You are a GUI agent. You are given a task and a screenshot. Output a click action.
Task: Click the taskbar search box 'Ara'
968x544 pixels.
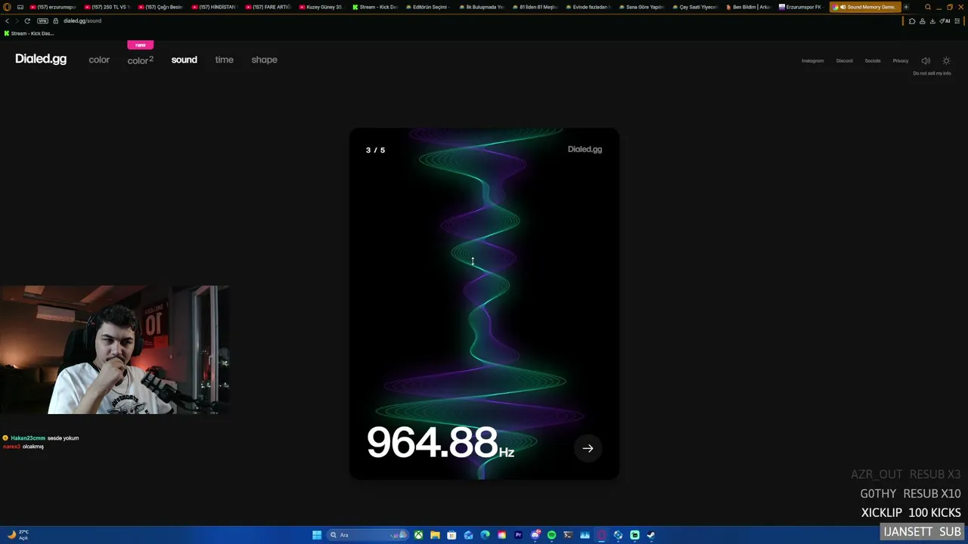(368, 535)
